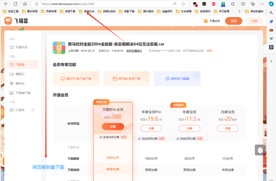Go back using the browser back arrow
This screenshot has height=181, width=276.
[x=6, y=4]
